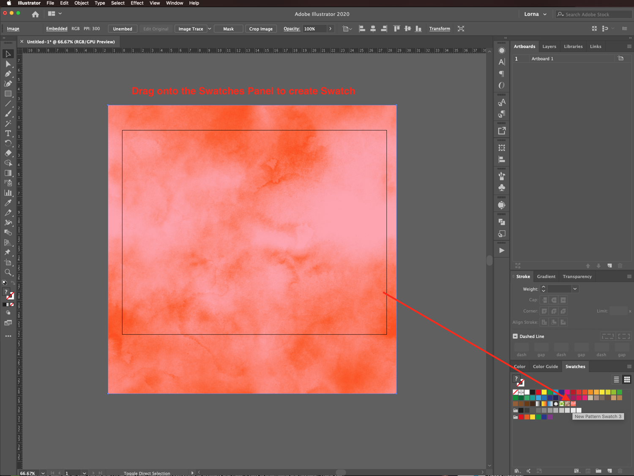Open artboard navigation dropdown
The image size is (634, 476).
84,473
